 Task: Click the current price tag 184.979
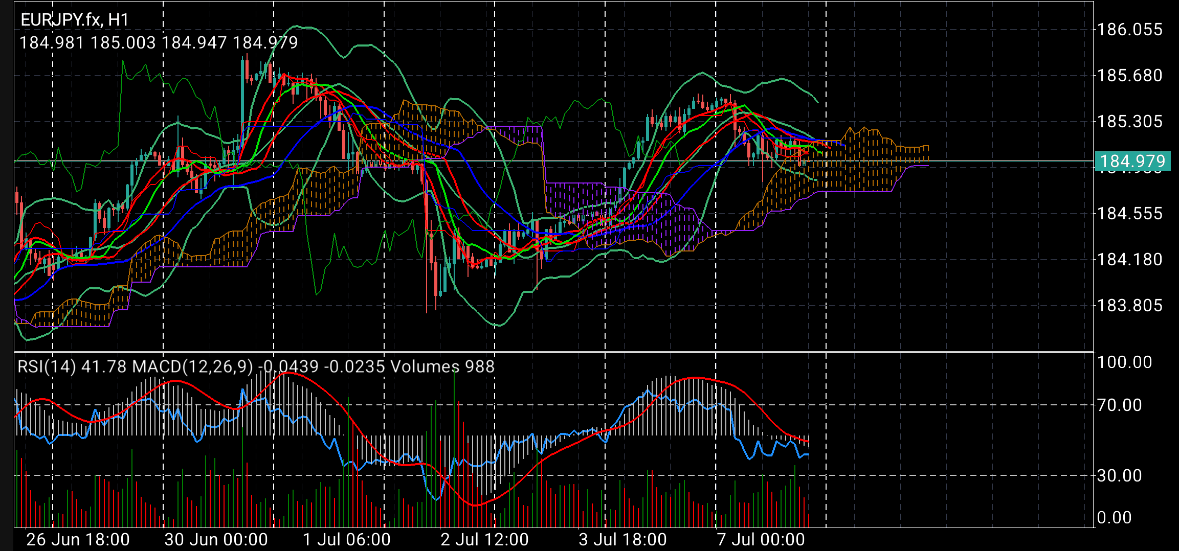(1132, 161)
